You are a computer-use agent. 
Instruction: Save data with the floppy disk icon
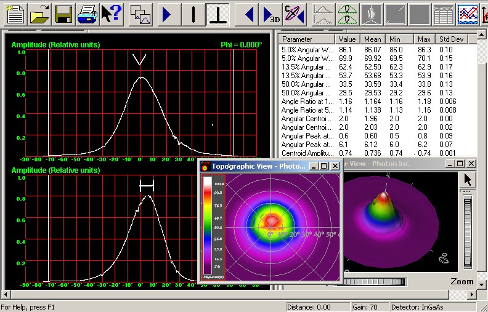(x=63, y=14)
